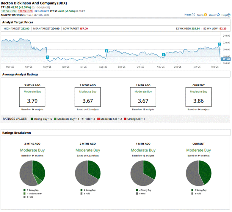Click the CURRENT ratings breakdown pie chart

pos(198,173)
